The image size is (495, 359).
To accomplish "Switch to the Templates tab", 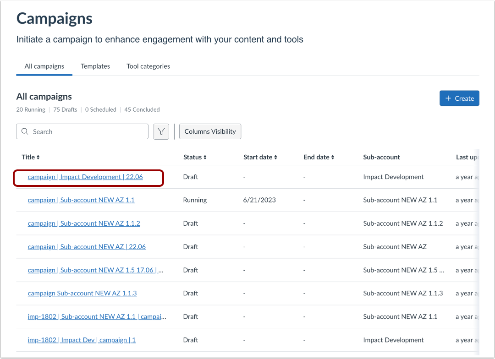I will click(95, 66).
